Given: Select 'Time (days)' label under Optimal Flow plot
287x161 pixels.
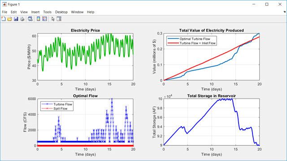Looking at the screenshot, I should (x=85, y=154).
